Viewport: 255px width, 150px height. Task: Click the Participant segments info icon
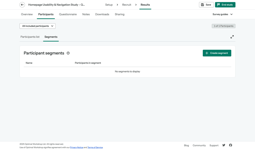(68, 53)
